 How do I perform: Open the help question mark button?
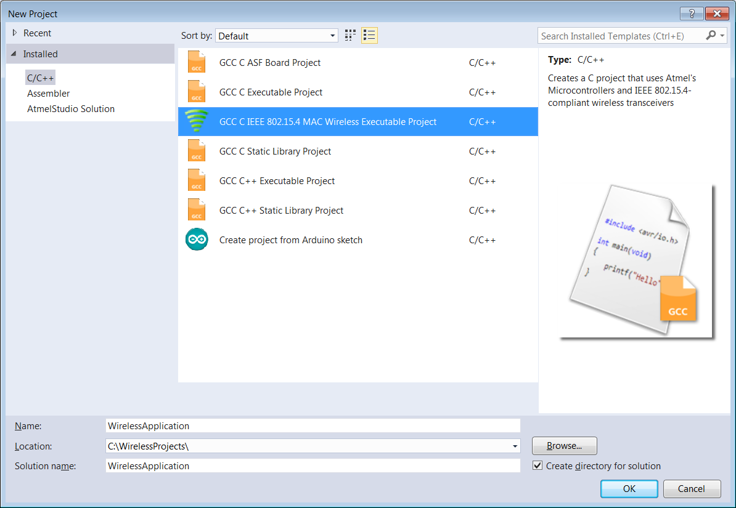coord(692,14)
